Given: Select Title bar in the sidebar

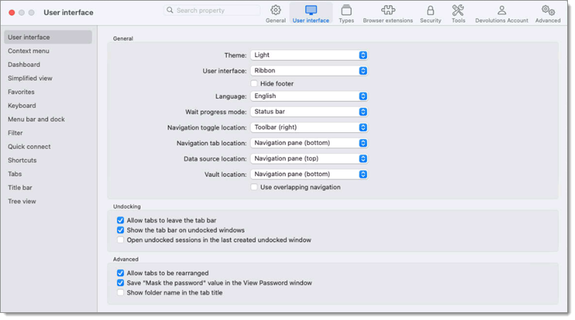Looking at the screenshot, I should point(20,187).
